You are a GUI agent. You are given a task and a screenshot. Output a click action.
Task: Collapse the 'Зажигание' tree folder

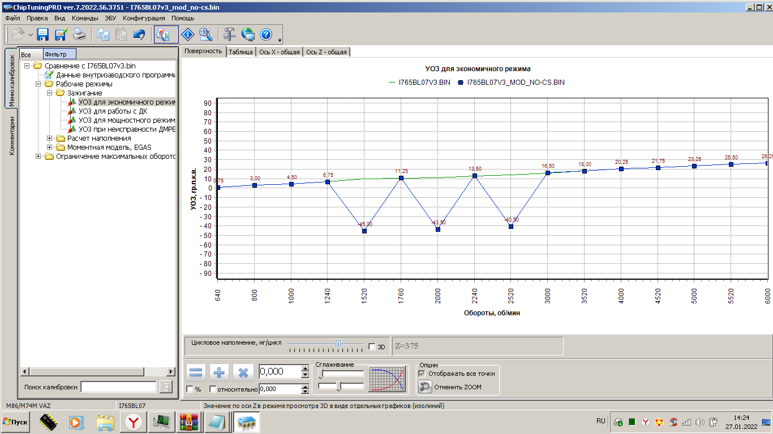click(x=50, y=93)
